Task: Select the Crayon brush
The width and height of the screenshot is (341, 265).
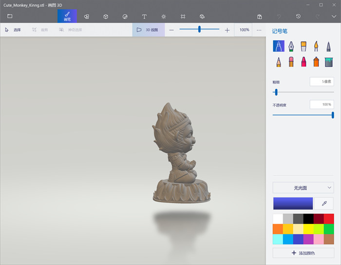Action: coord(303,62)
